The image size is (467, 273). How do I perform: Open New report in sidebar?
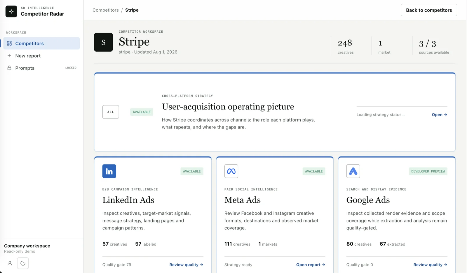coord(42,56)
